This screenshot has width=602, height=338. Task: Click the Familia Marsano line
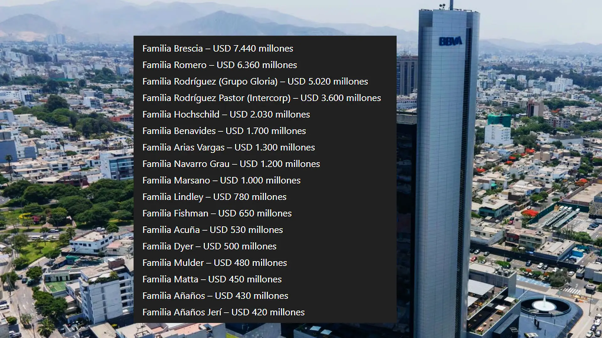(x=221, y=181)
